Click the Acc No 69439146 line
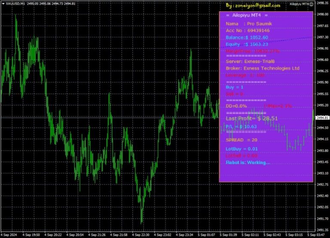Viewport: 330px width, 238px height. point(247,31)
